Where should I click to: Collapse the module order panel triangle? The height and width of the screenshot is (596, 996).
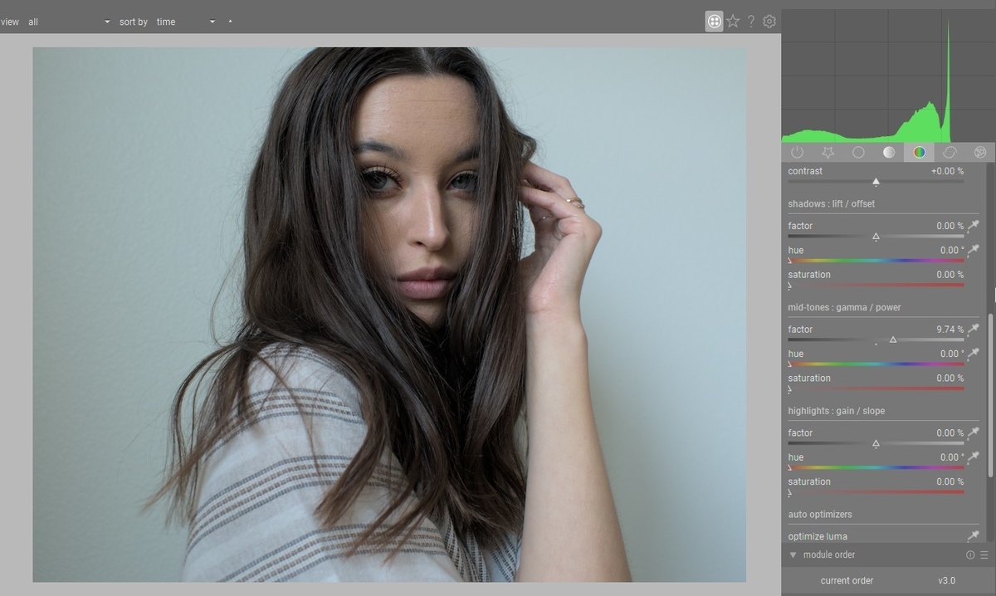click(x=793, y=554)
